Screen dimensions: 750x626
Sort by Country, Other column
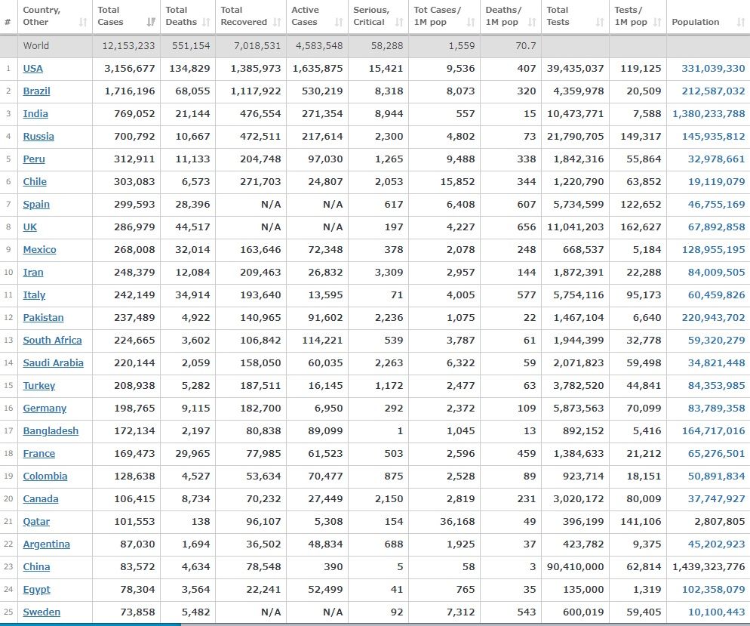[53, 17]
